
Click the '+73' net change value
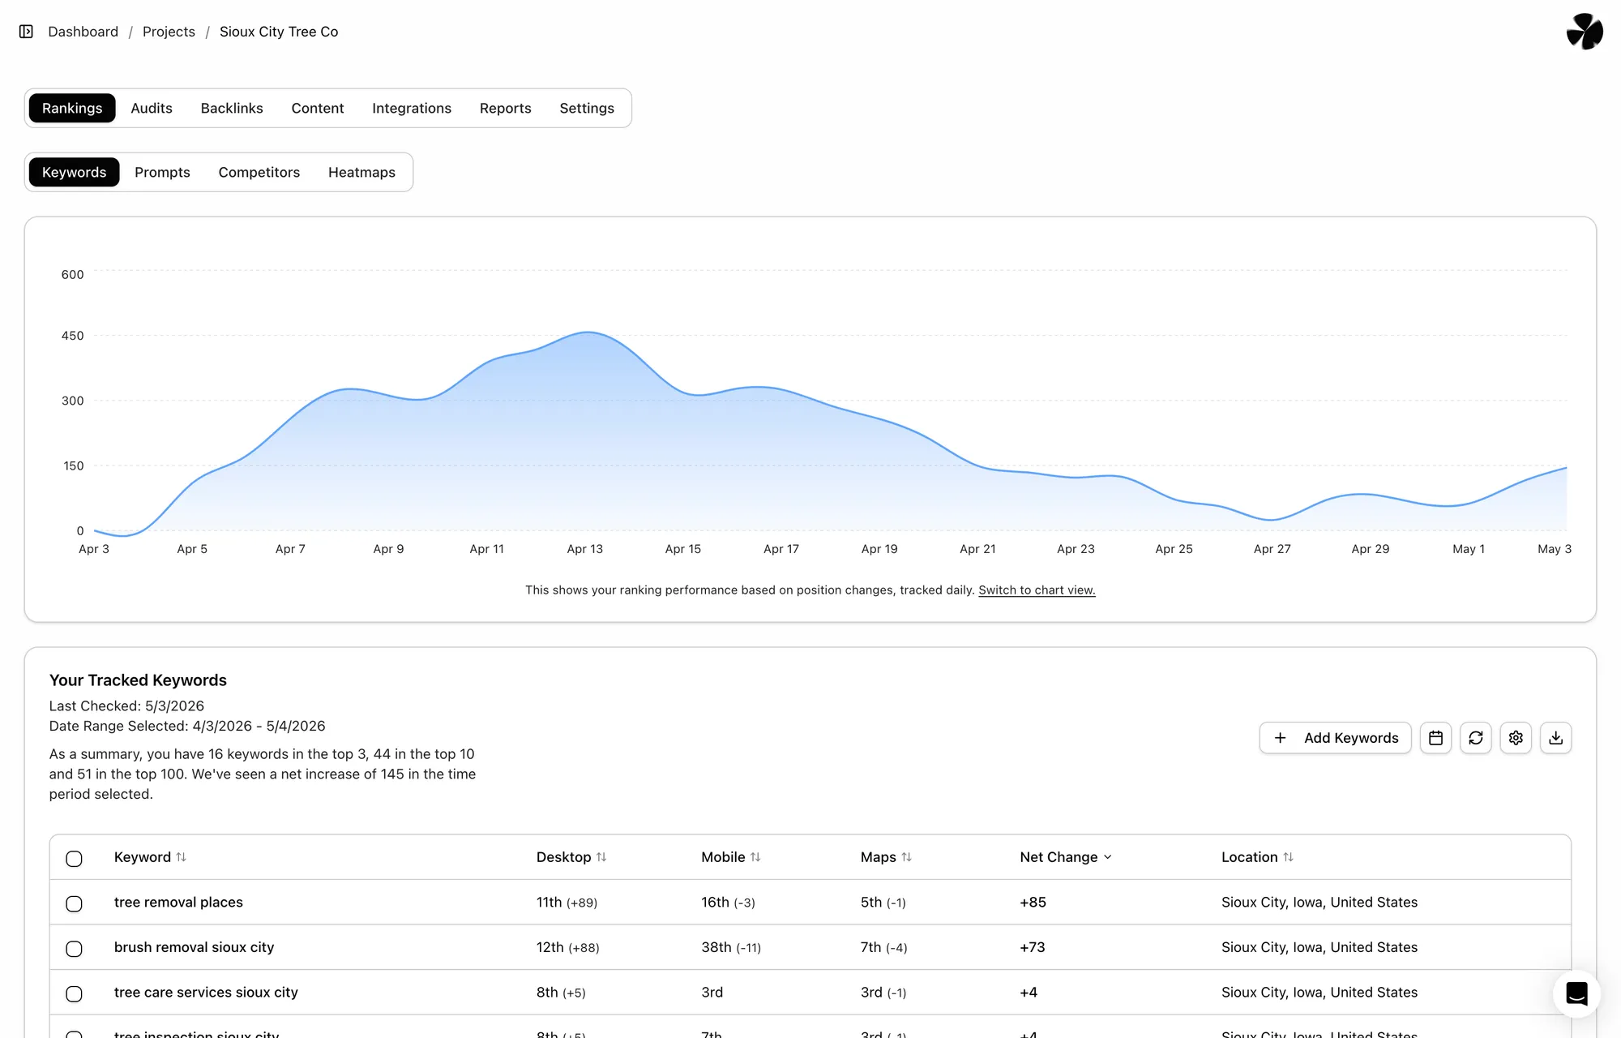coord(1033,947)
